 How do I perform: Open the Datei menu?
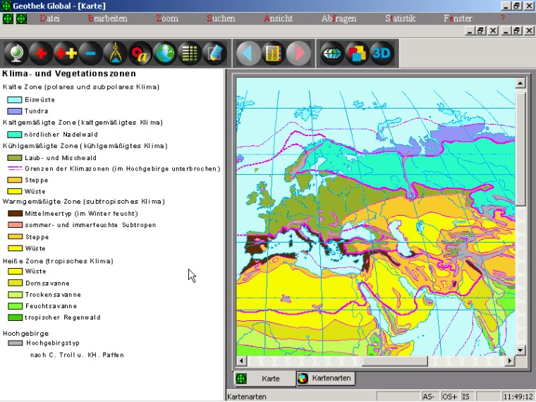coord(50,18)
